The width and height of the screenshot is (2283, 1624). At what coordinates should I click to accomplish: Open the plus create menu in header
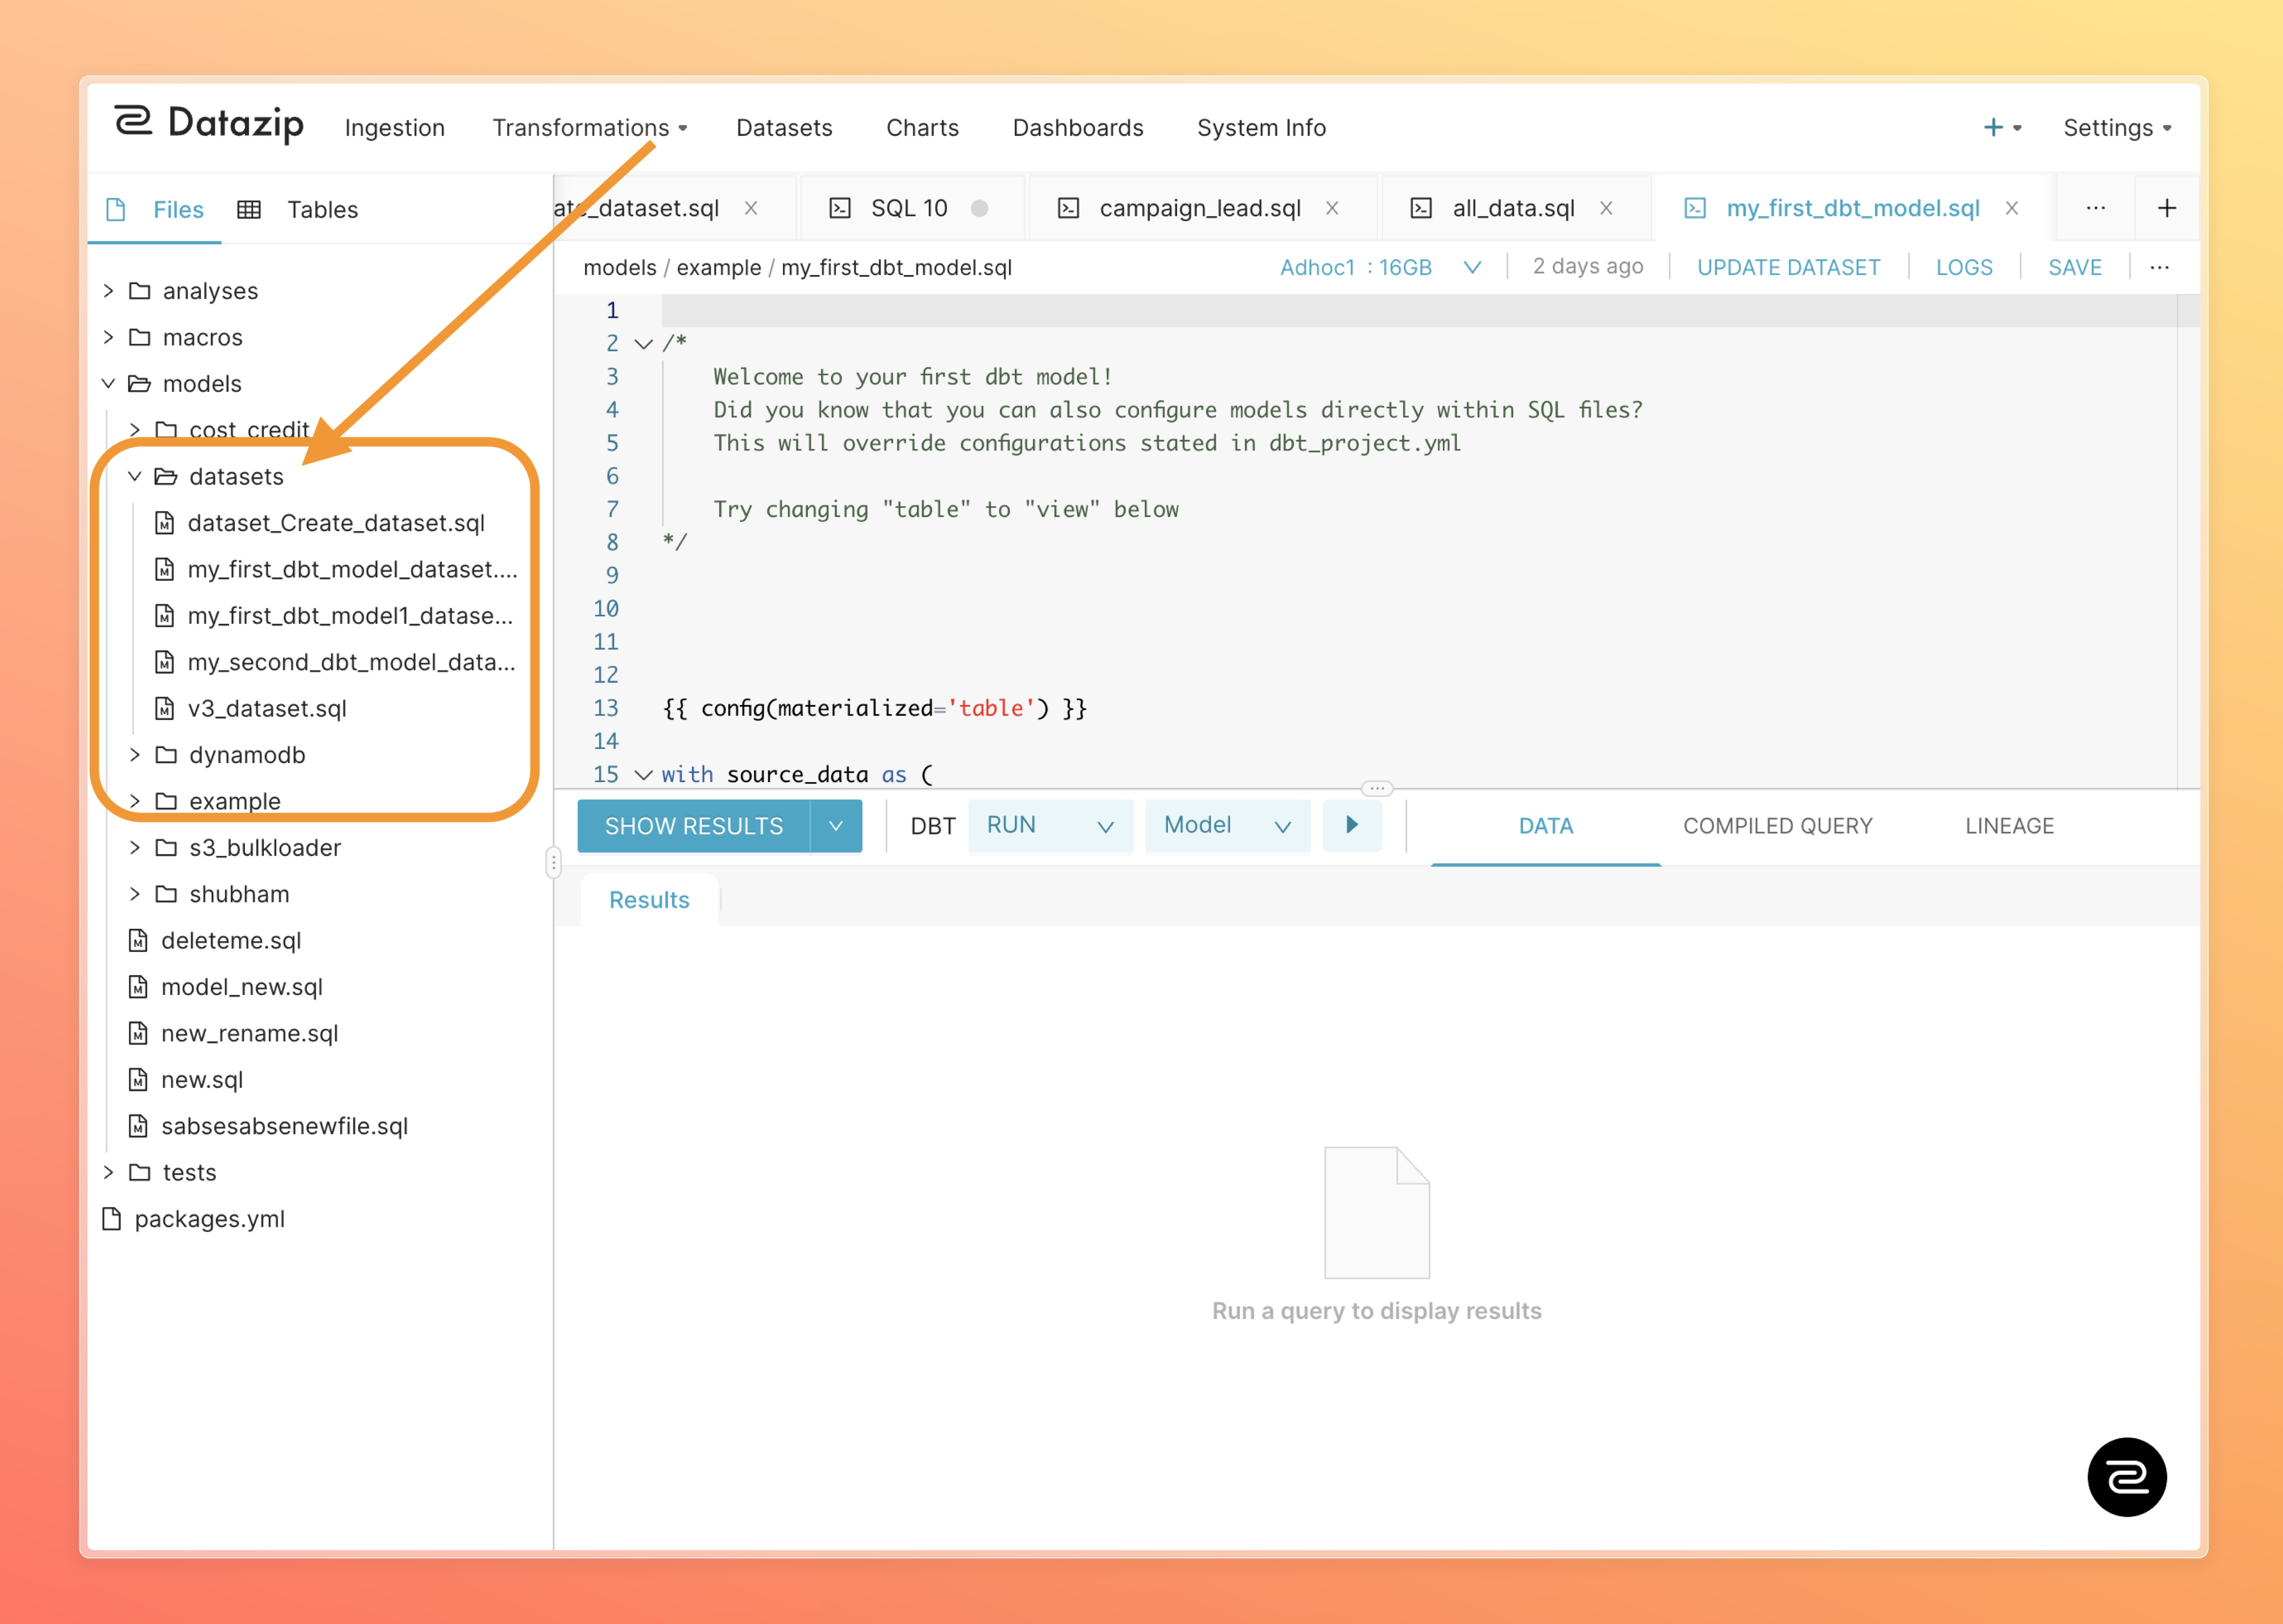click(x=2002, y=128)
